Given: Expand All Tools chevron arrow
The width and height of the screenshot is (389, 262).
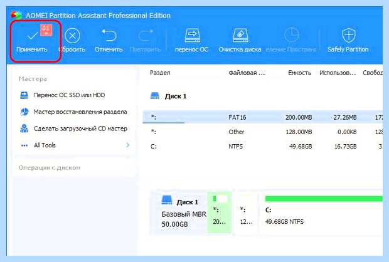Looking at the screenshot, I should point(128,145).
